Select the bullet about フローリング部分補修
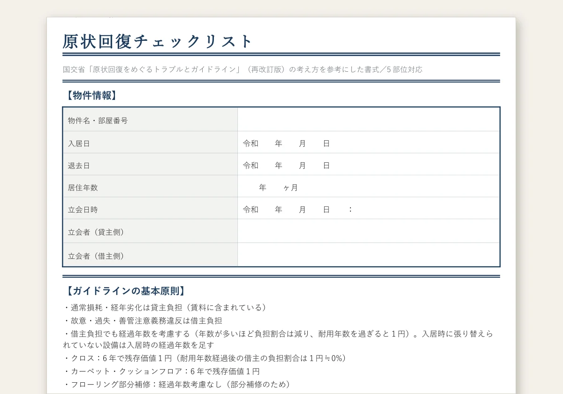The image size is (563, 394). pyautogui.click(x=178, y=385)
